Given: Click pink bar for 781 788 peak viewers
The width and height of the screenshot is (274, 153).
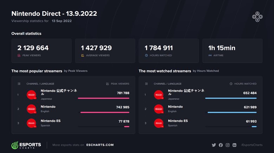Looking at the screenshot, I should tap(104, 98).
